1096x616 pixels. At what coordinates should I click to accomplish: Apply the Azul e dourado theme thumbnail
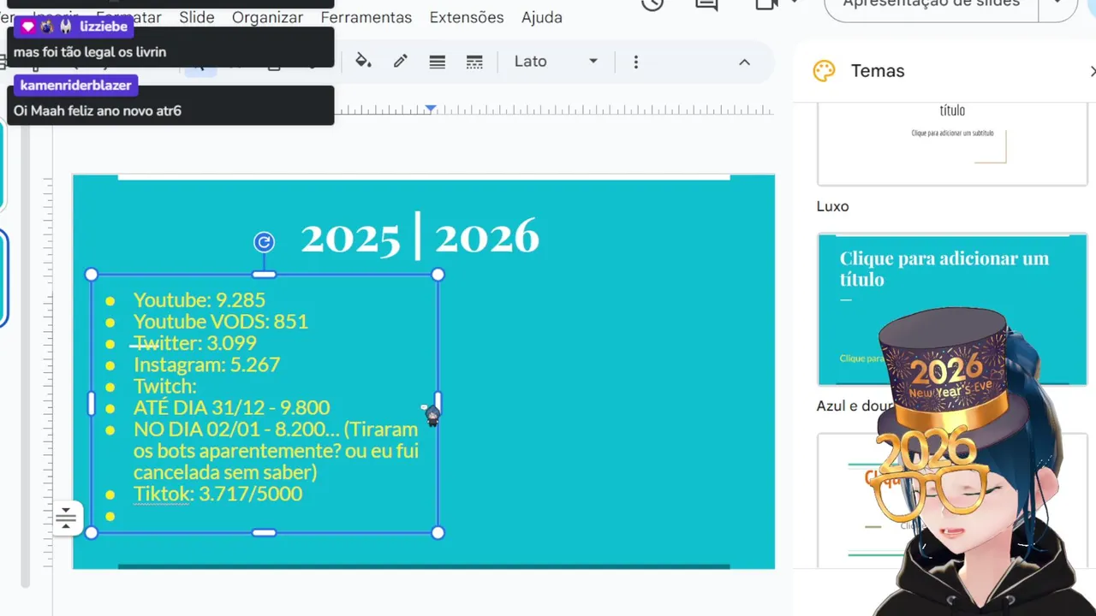click(952, 309)
